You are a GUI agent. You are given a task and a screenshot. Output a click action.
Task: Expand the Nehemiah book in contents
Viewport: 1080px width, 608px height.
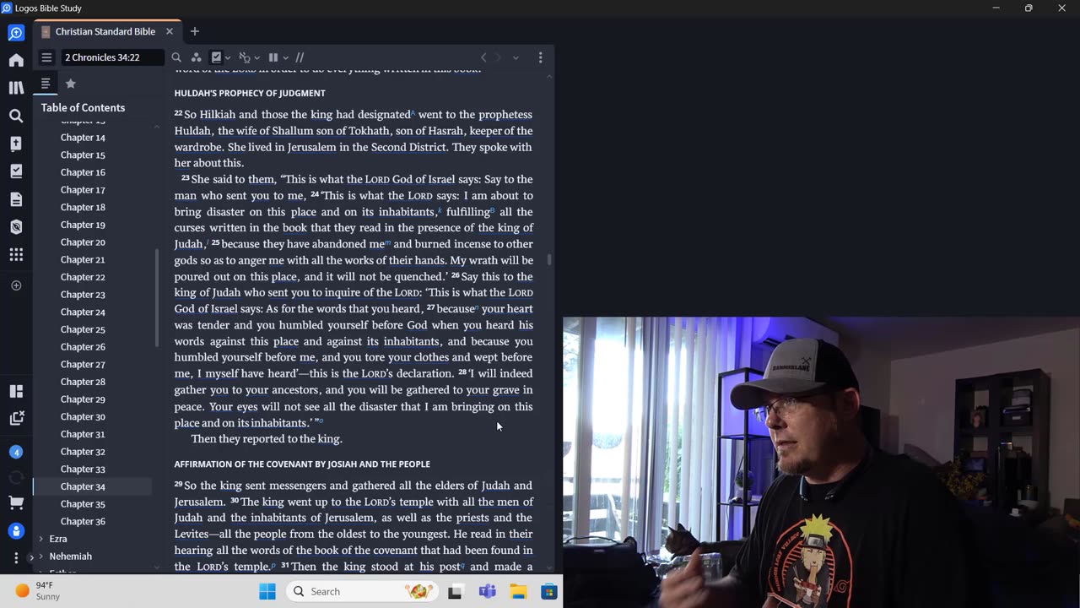coord(40,556)
